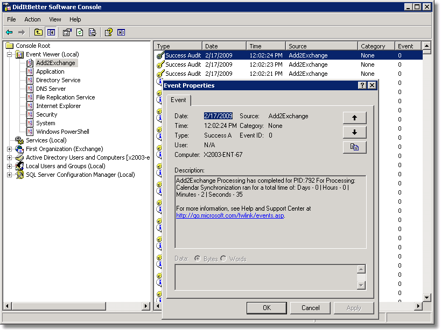Click the Back arrow toolbar icon
Screen dimensions: 441x331
coord(9,33)
